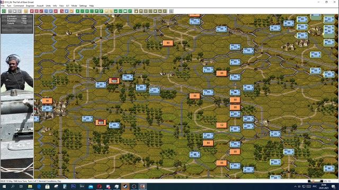Open the Command menu
Image resolution: width=339 pixels, height=190 pixels.
19,6
